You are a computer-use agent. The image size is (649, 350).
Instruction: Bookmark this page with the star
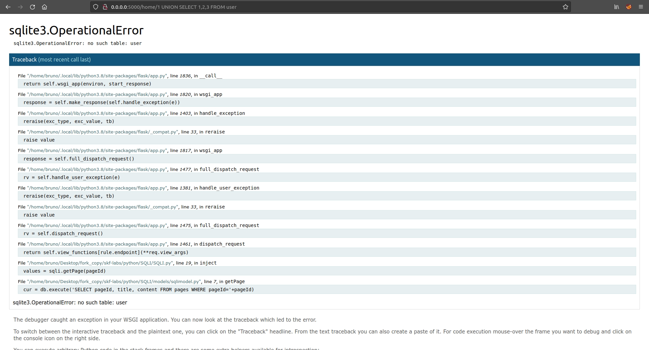(565, 7)
